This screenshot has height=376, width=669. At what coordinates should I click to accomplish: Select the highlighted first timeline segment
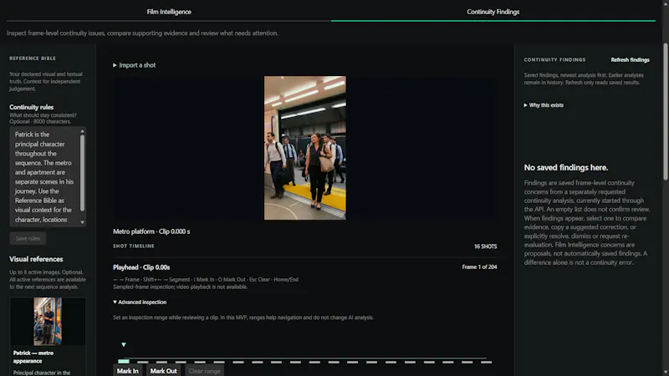124,362
